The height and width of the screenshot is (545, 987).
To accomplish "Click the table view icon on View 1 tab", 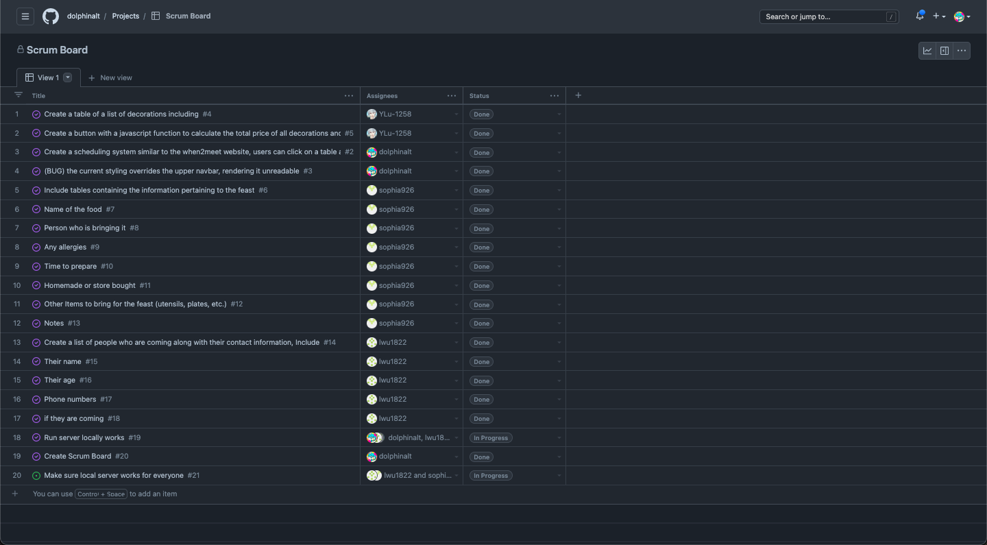I will tap(28, 77).
